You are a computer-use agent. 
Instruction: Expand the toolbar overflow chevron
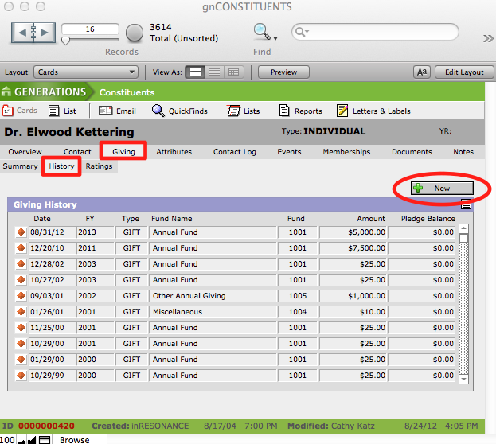[x=488, y=37]
